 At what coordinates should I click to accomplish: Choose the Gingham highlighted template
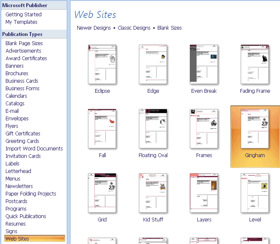(255, 129)
